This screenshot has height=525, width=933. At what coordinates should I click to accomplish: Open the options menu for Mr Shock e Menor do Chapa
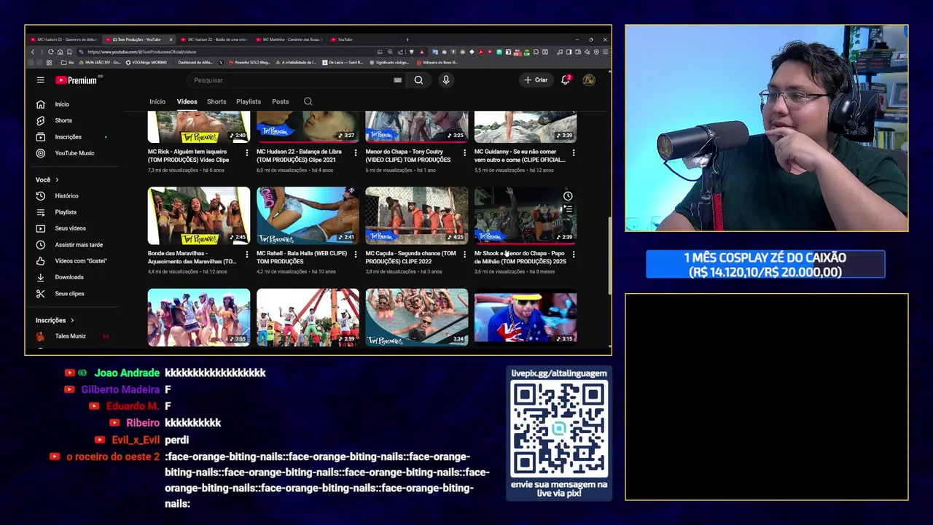(574, 254)
